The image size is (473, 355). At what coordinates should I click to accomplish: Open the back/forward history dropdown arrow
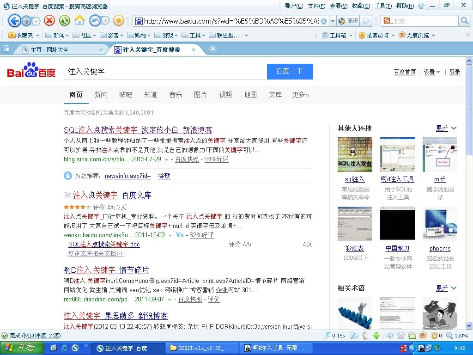[x=36, y=21]
